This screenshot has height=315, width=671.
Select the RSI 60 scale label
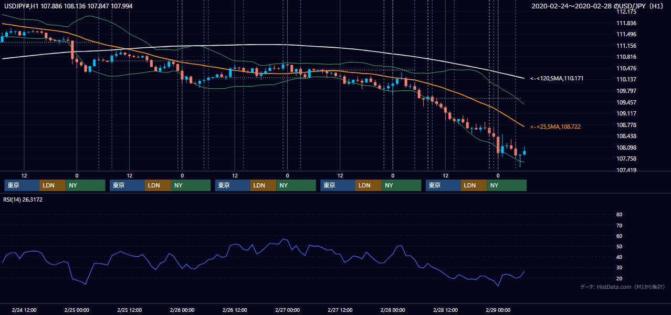[619, 236]
